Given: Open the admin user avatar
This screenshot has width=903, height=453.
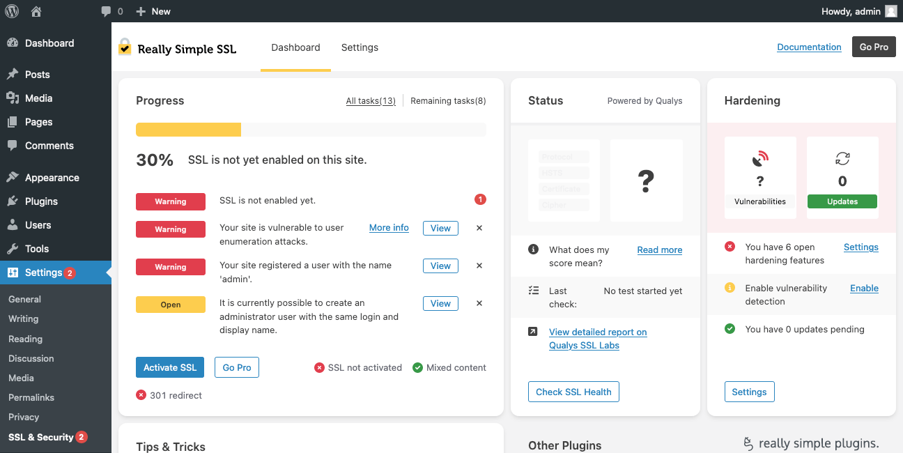Looking at the screenshot, I should click(890, 11).
